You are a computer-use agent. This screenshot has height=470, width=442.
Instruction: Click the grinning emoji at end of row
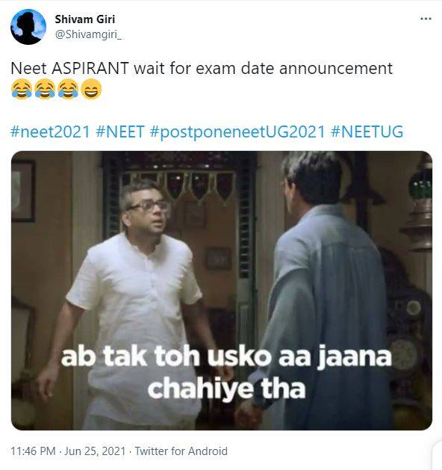(x=92, y=89)
